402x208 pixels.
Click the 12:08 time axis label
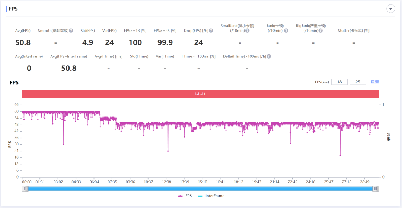166,182
